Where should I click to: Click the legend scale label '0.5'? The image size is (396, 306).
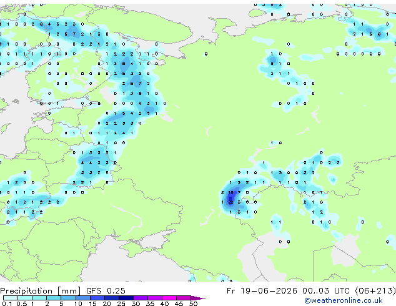pyautogui.click(x=22, y=304)
